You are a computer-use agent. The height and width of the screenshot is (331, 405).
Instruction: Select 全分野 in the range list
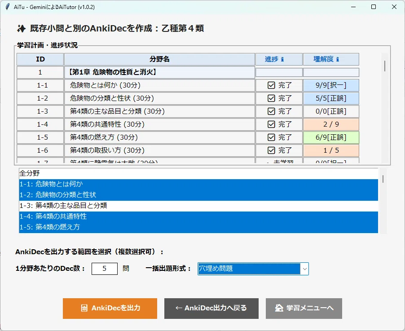[198, 173]
